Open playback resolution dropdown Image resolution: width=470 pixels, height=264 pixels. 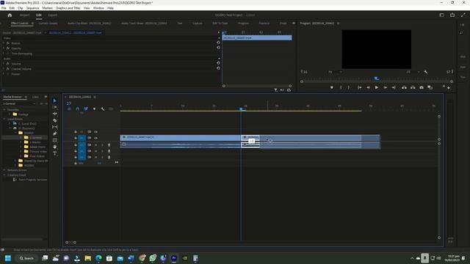[413, 72]
